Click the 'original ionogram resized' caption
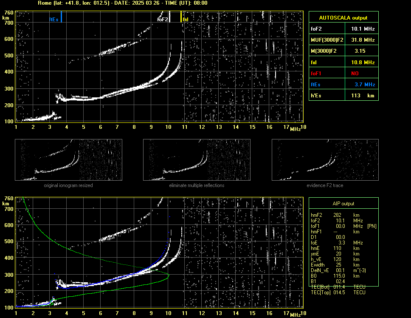Image resolution: width=411 pixels, height=318 pixels. 68,185
